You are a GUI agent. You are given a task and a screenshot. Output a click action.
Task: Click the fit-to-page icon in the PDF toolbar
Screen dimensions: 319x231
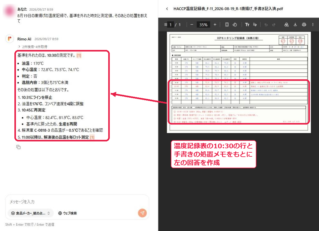point(227,25)
